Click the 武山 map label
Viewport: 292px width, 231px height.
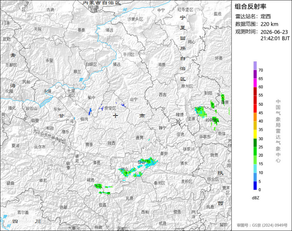pos(124,169)
